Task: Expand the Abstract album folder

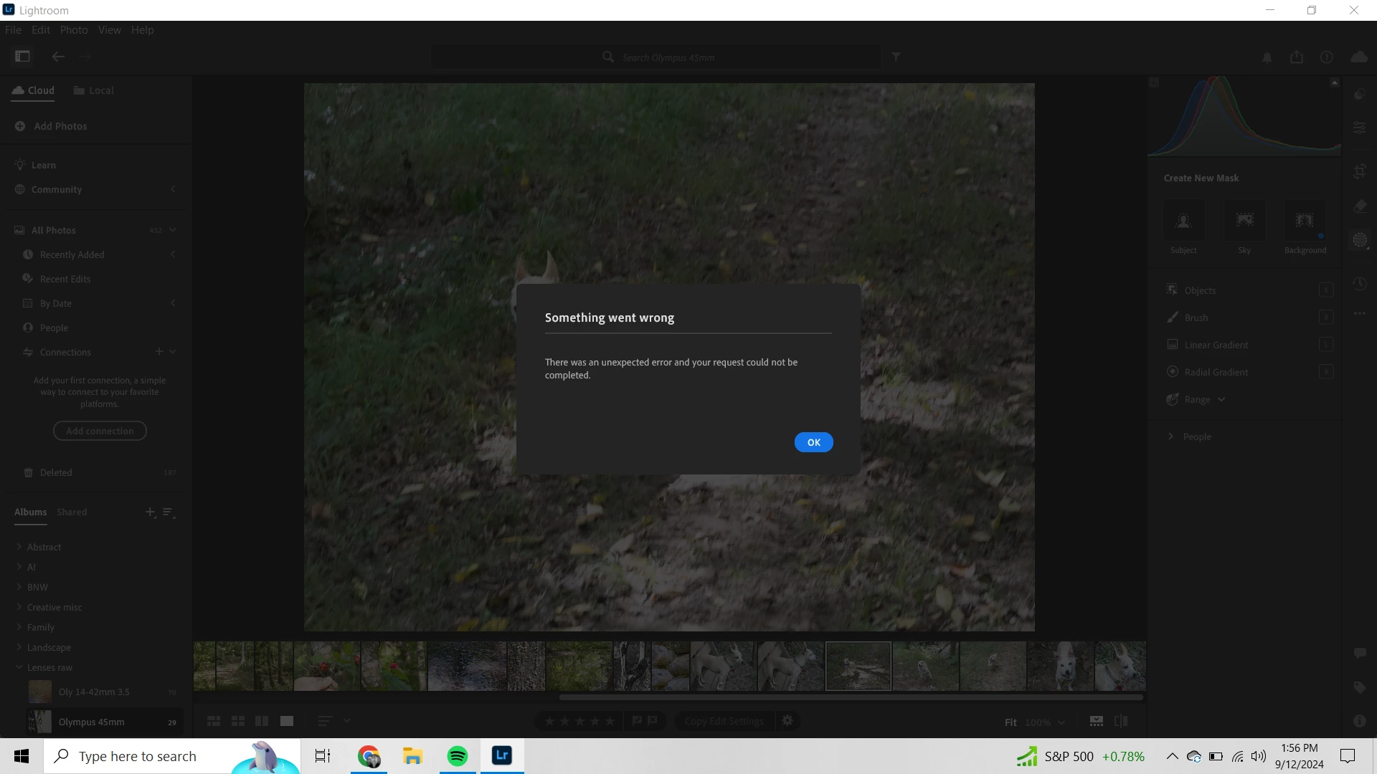Action: 19,547
